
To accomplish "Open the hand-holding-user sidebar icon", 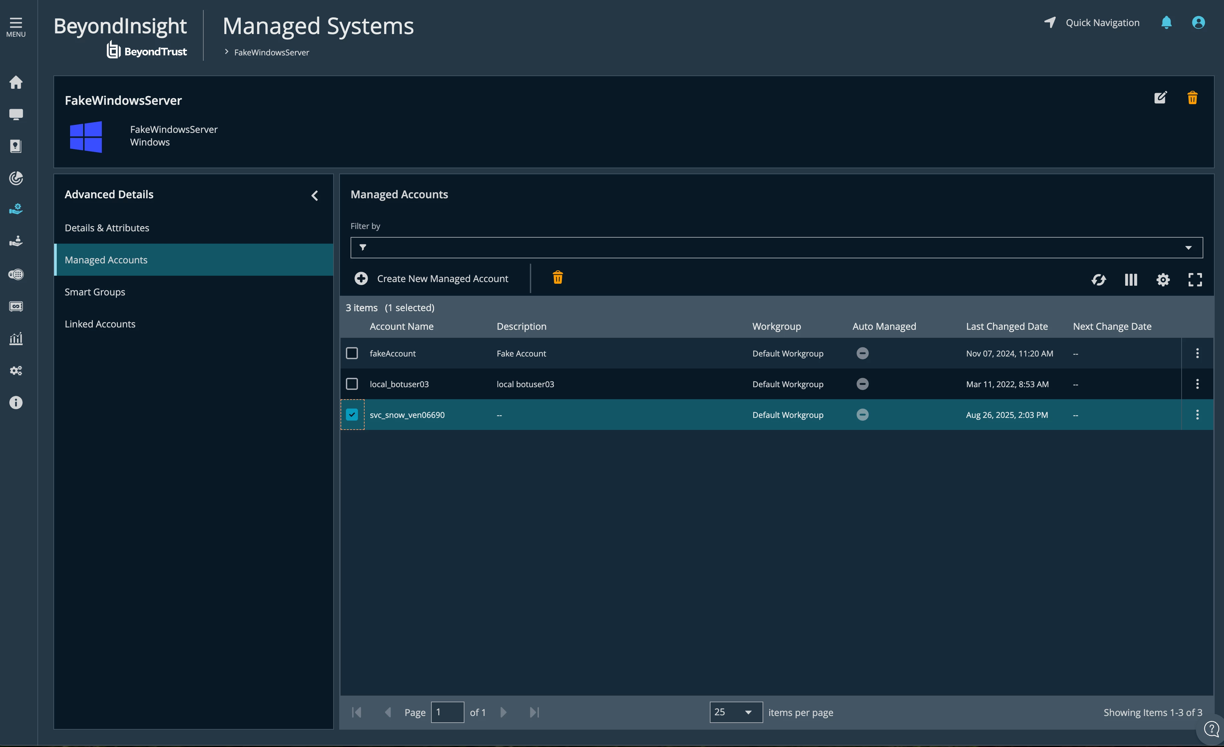I will (x=16, y=241).
